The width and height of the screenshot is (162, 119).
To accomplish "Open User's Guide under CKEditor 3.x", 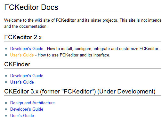I will click(22, 115).
